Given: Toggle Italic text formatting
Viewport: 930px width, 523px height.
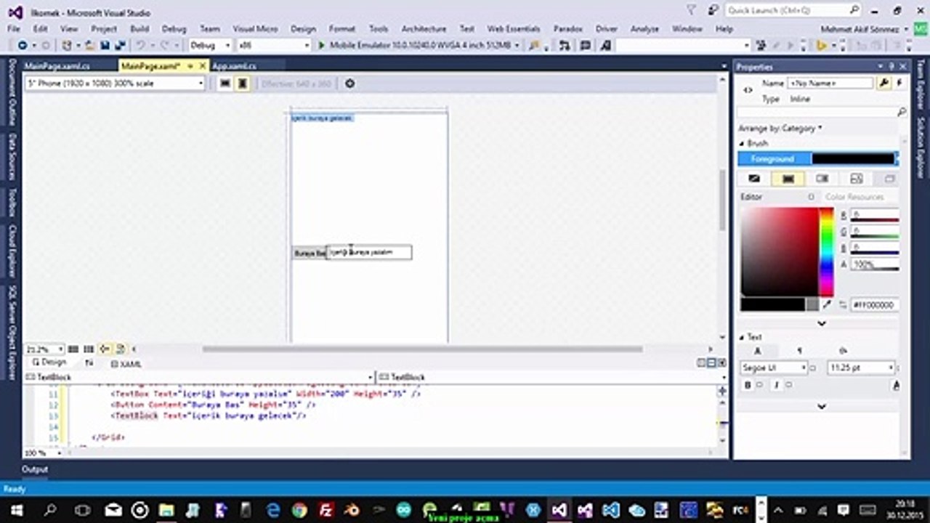Looking at the screenshot, I should (x=776, y=386).
